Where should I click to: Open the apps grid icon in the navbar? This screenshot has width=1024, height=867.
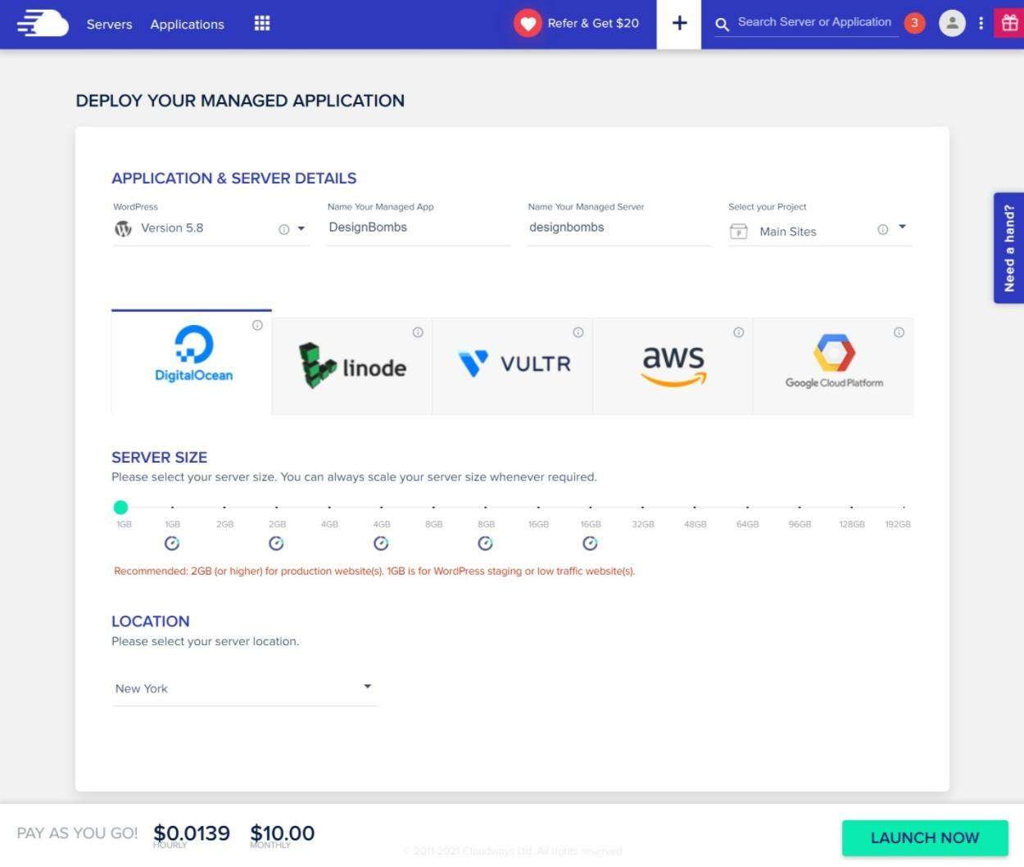(261, 23)
